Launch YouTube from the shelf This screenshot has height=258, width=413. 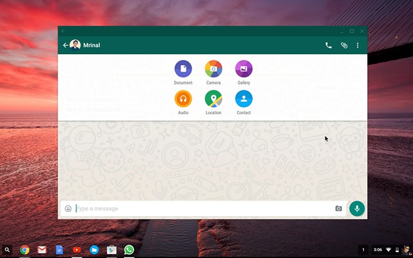point(77,250)
